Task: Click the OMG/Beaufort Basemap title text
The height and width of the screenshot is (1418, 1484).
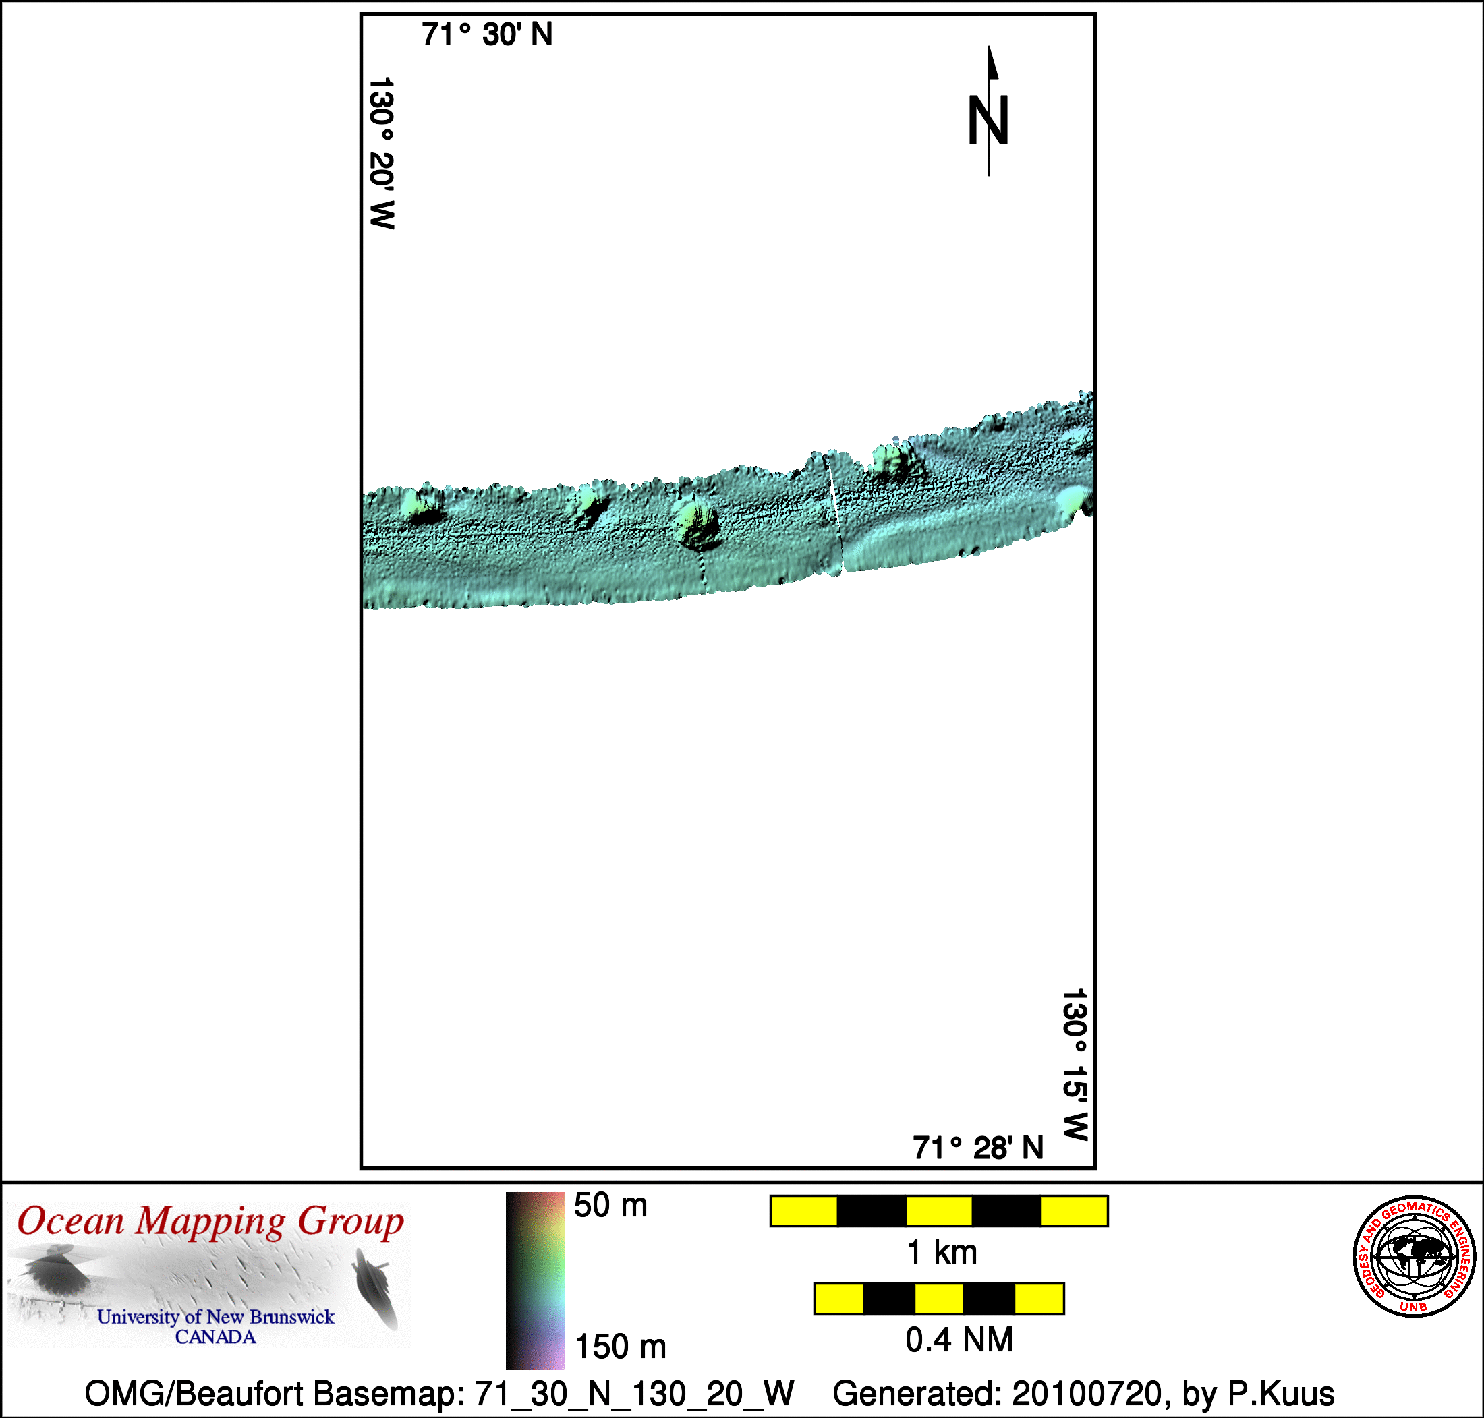Action: click(x=438, y=1393)
